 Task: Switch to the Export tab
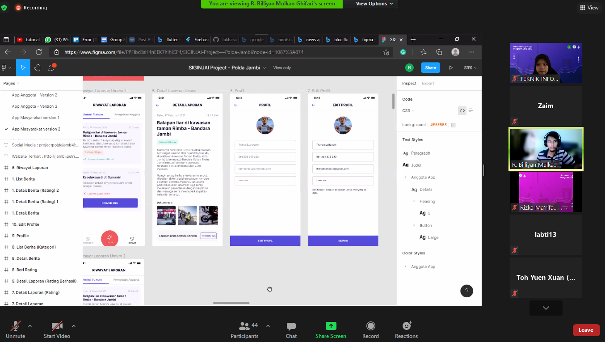tap(428, 83)
